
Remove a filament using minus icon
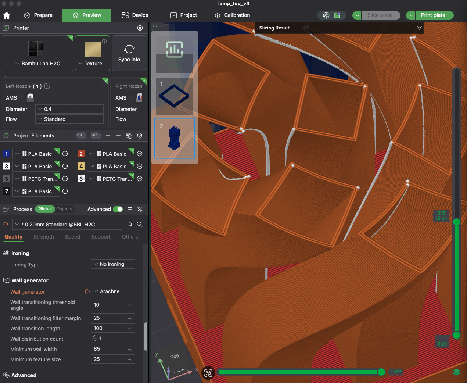click(x=118, y=136)
